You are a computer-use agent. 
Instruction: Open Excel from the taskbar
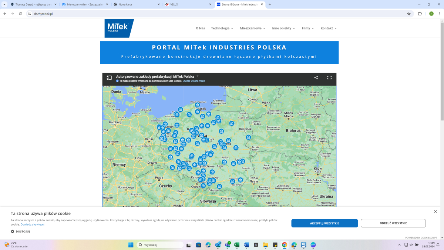[x=237, y=245]
